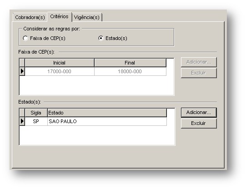The height and width of the screenshot is (189, 246).
Task: Click the CEP row selector arrow
Action: pyautogui.click(x=22, y=71)
